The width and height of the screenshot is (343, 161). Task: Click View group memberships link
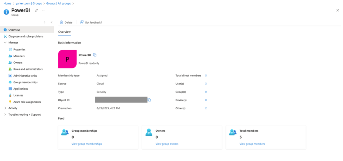tap(87, 144)
